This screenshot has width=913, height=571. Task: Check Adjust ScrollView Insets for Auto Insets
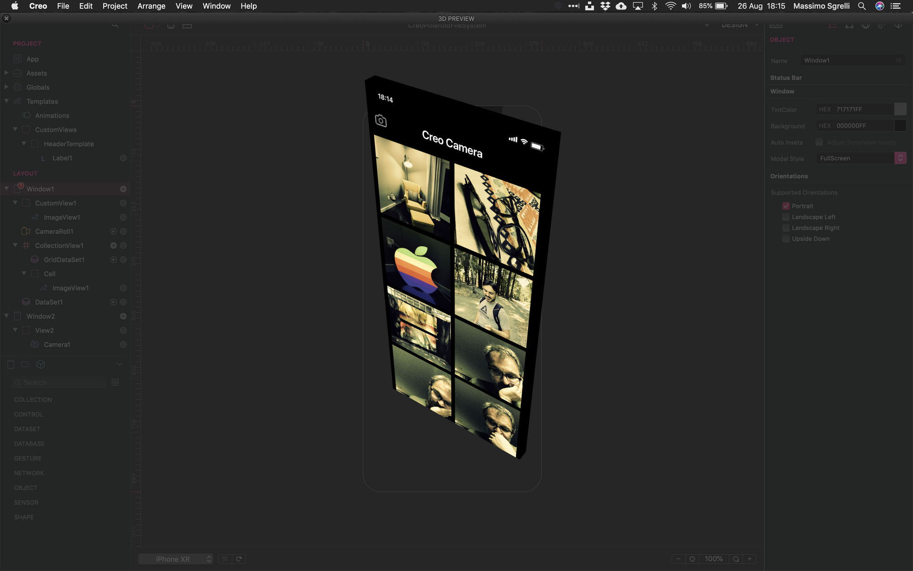click(819, 142)
